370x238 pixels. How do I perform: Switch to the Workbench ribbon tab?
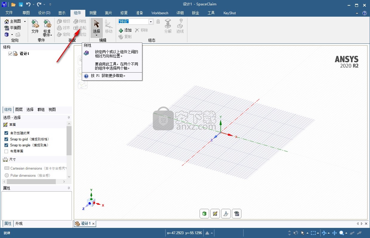click(x=160, y=13)
